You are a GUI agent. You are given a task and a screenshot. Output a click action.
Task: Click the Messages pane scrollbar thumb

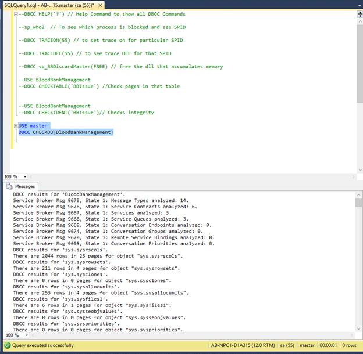[358, 203]
